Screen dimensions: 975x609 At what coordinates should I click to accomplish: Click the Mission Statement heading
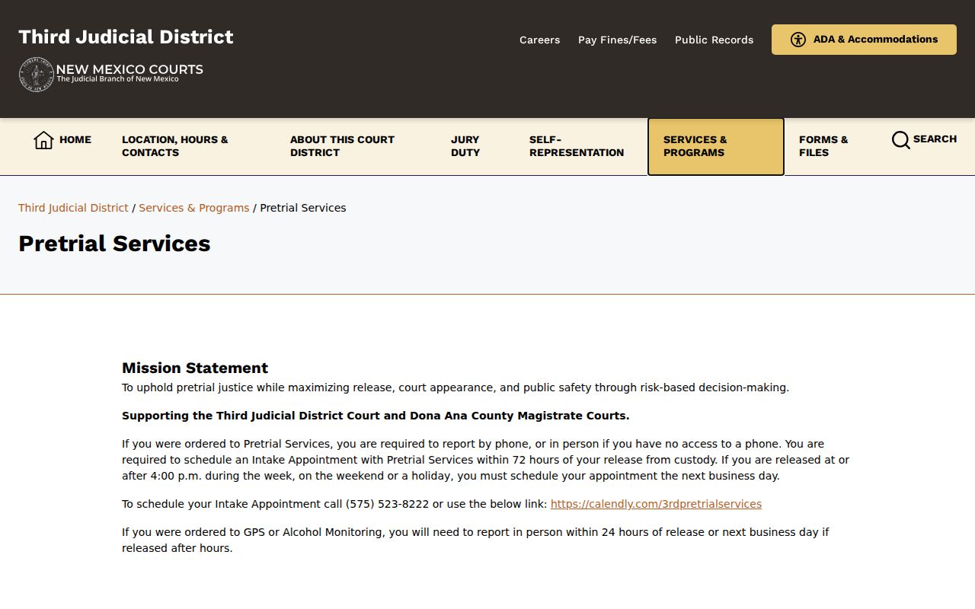click(195, 368)
